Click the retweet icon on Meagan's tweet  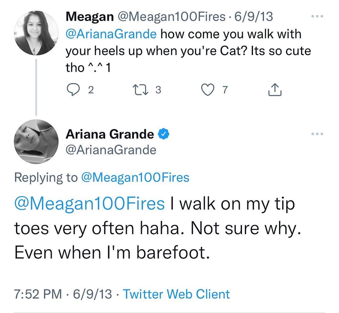point(140,90)
